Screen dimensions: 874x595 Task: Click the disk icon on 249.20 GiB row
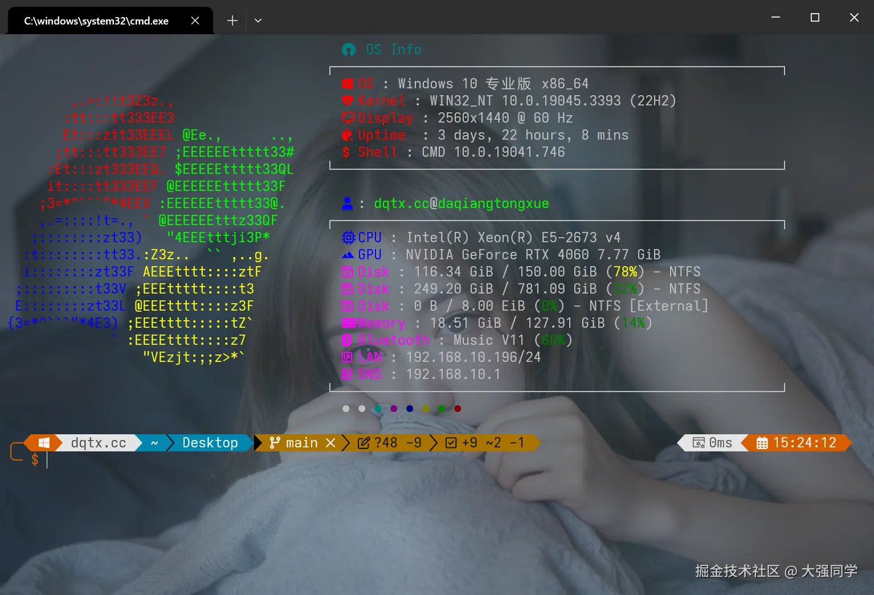coord(348,289)
